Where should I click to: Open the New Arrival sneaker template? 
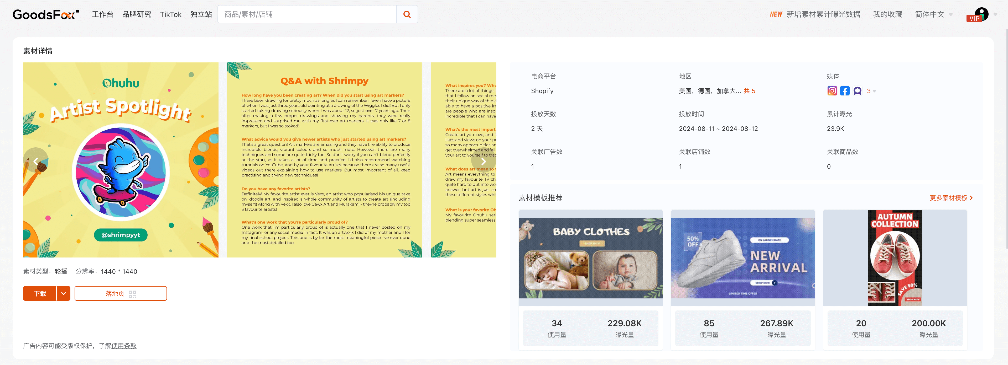743,258
